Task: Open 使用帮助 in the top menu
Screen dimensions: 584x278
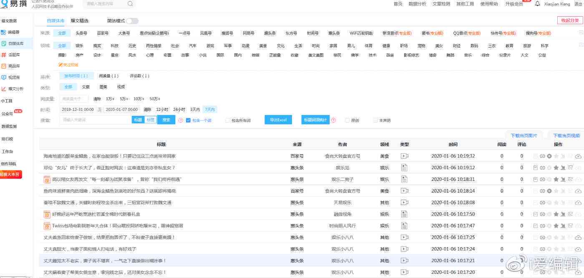Action: click(x=489, y=4)
